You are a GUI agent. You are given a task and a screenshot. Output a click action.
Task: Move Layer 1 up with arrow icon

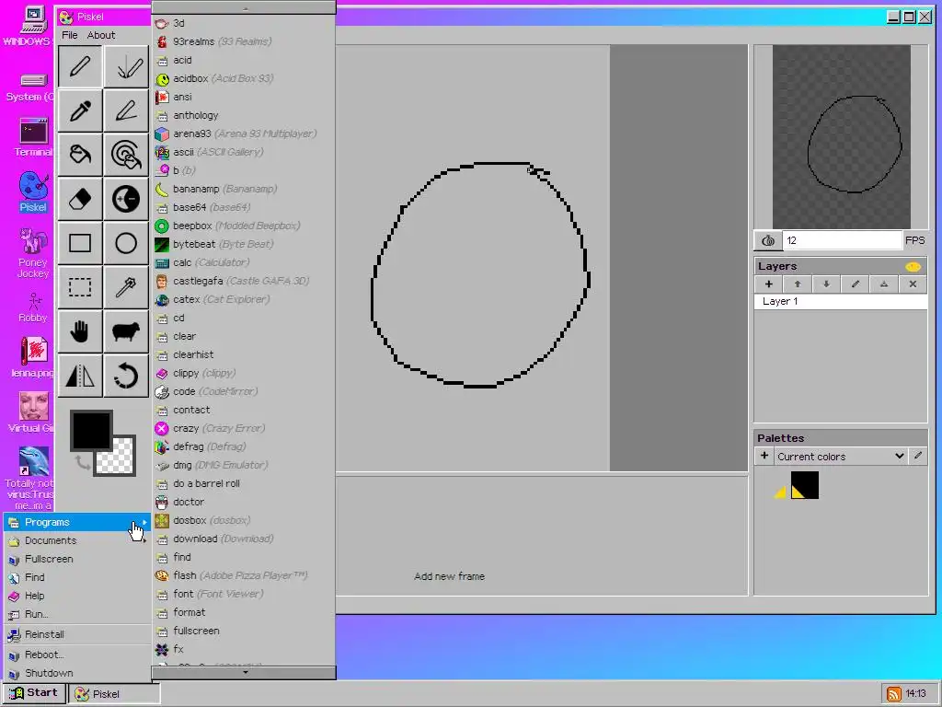pos(798,284)
